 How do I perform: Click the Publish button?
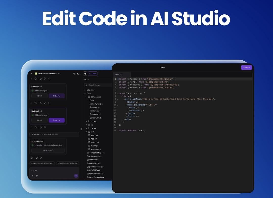click(246, 67)
